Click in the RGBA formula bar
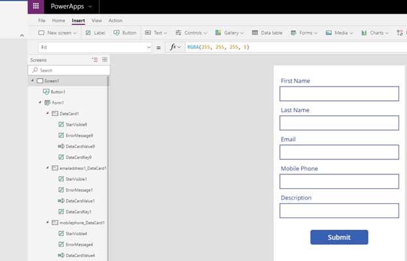 294,47
